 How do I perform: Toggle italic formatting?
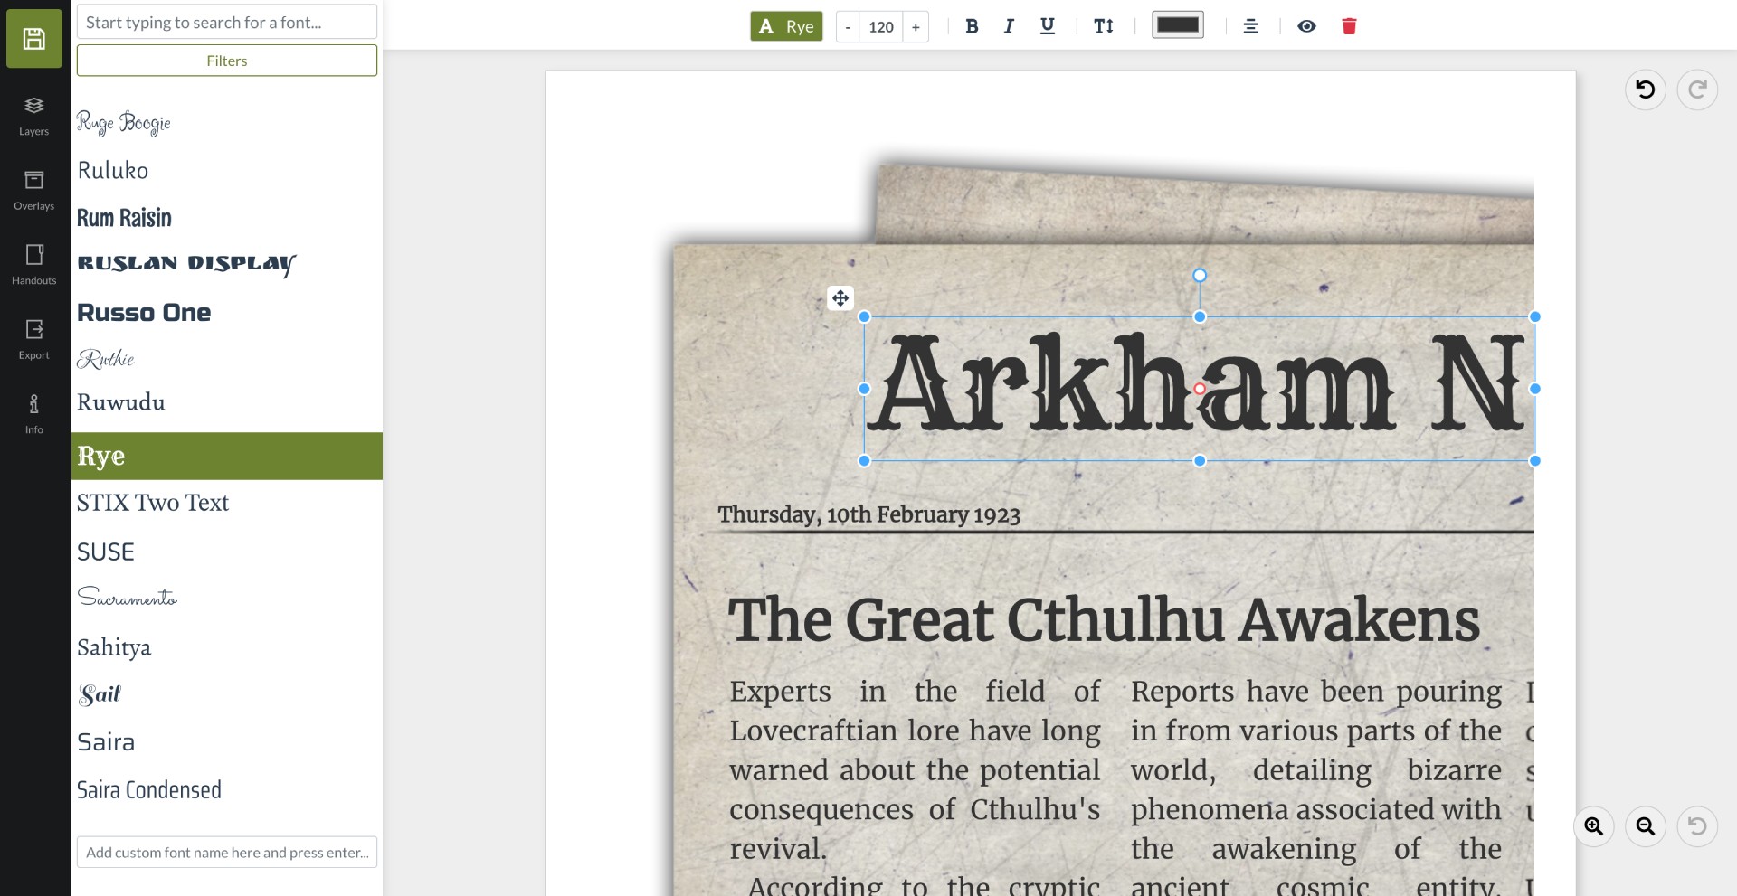coord(1009,26)
